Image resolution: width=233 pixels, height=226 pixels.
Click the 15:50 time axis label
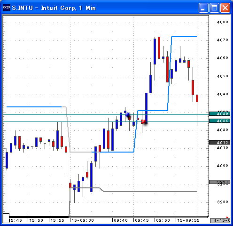36,220
